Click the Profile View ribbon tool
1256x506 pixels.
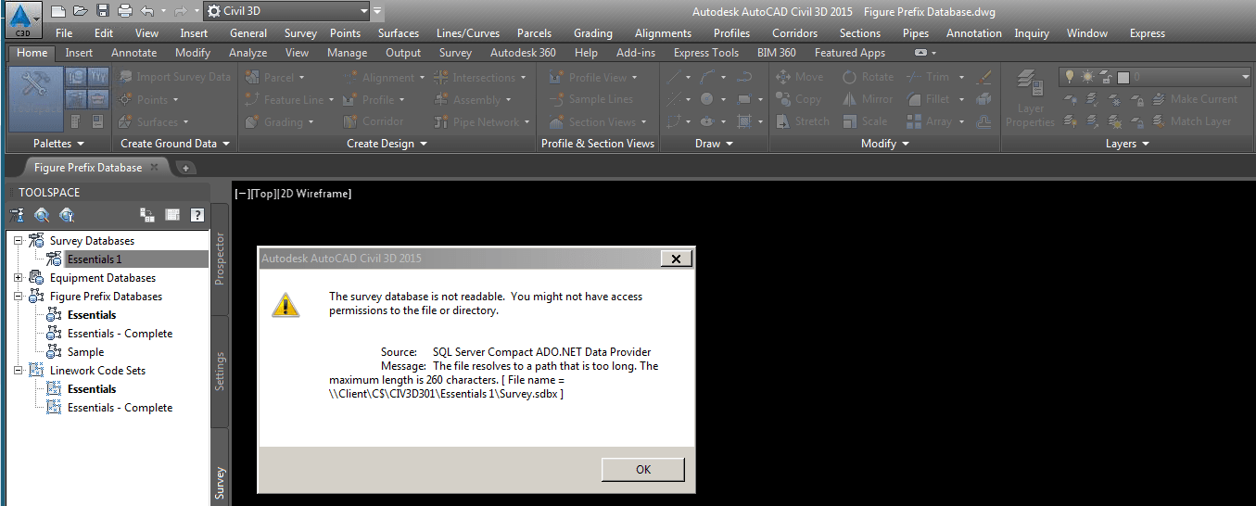[x=593, y=78]
